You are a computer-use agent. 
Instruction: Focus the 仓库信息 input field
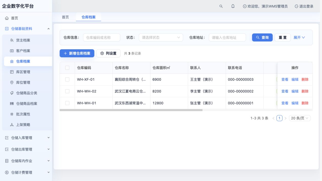pos(102,37)
